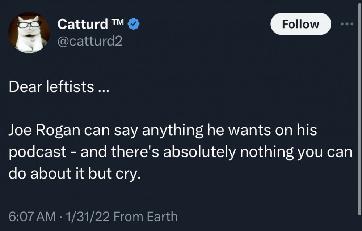Click the final line ending in "cry."
The width and height of the screenshot is (362, 231).
click(x=73, y=174)
